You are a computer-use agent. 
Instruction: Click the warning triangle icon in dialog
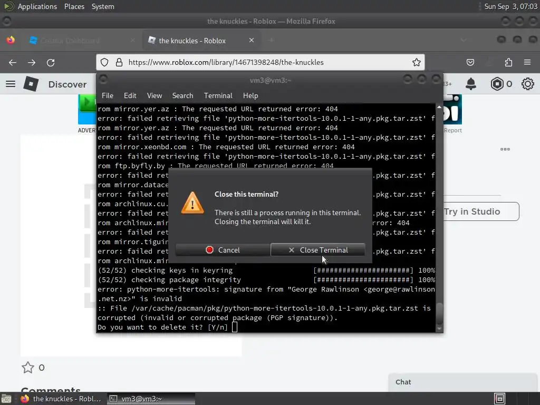click(x=192, y=203)
